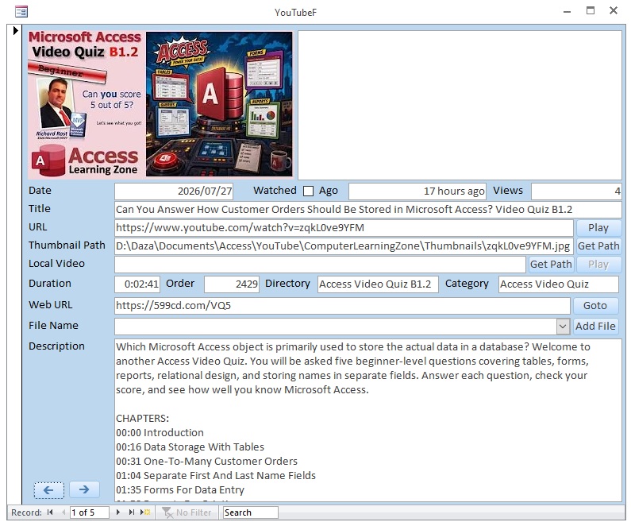The width and height of the screenshot is (631, 522).
Task: Click the '01:04 Separate First And Last Name Fields' line
Action: pos(216,476)
